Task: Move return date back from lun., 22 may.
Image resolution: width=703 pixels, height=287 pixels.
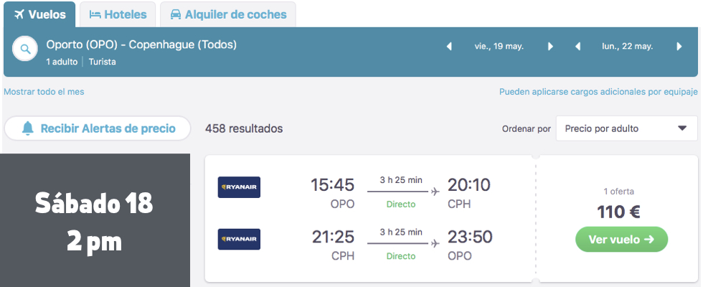Action: (x=577, y=47)
